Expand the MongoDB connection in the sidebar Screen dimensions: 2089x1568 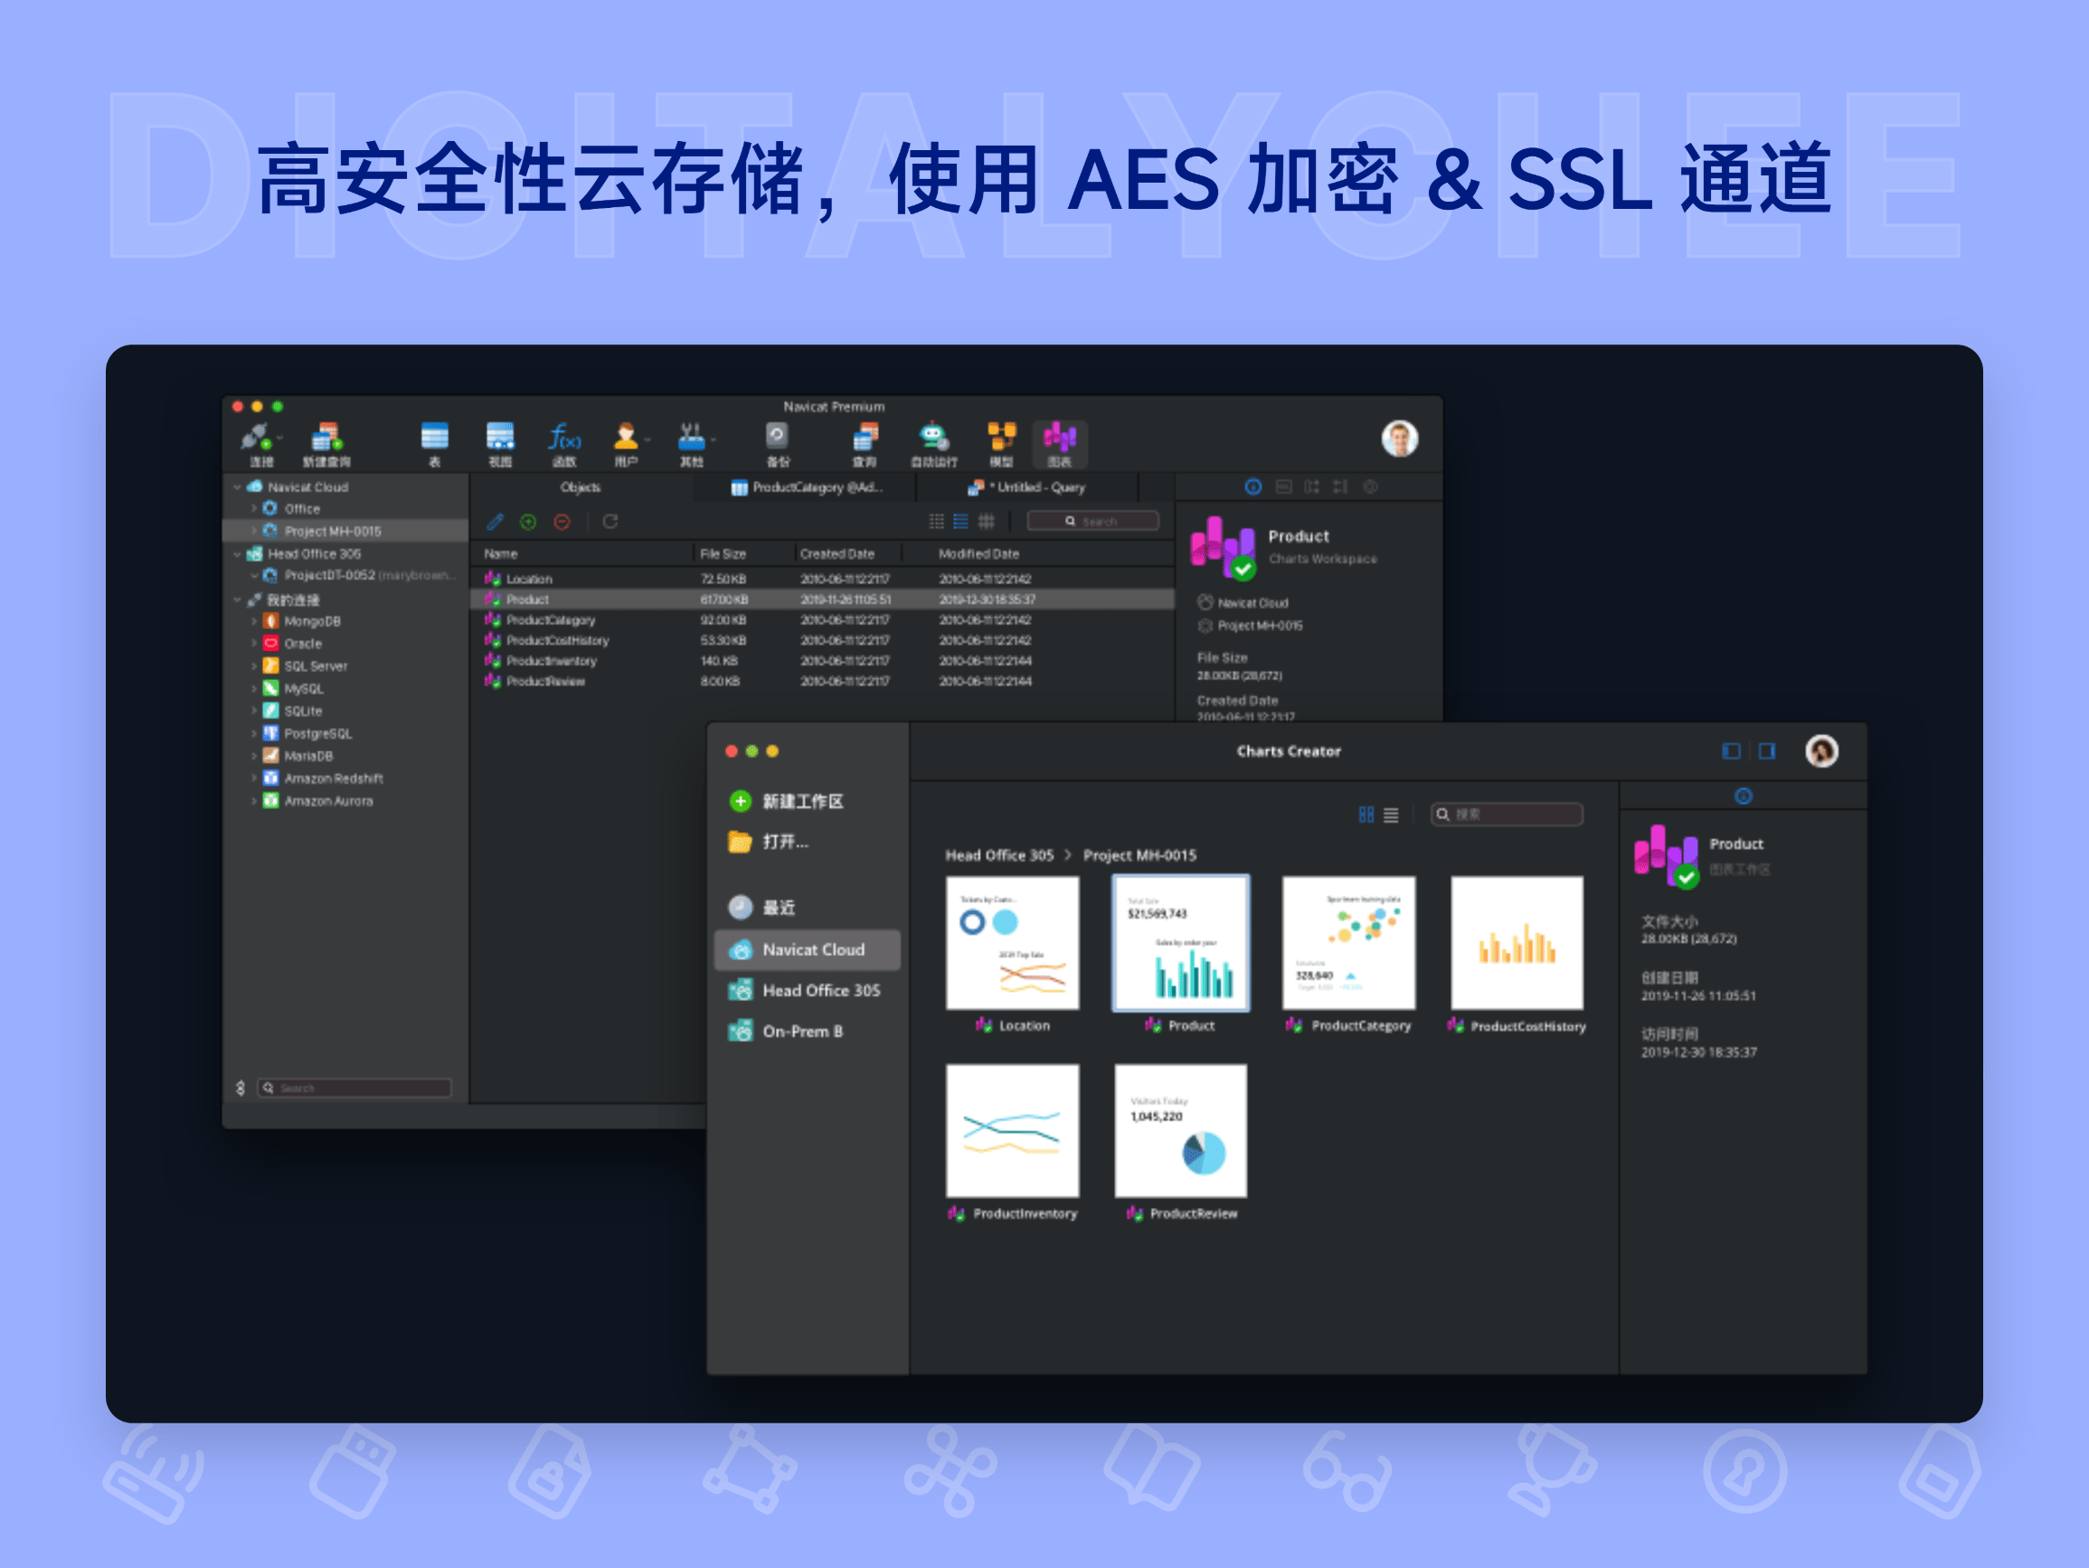pos(253,620)
